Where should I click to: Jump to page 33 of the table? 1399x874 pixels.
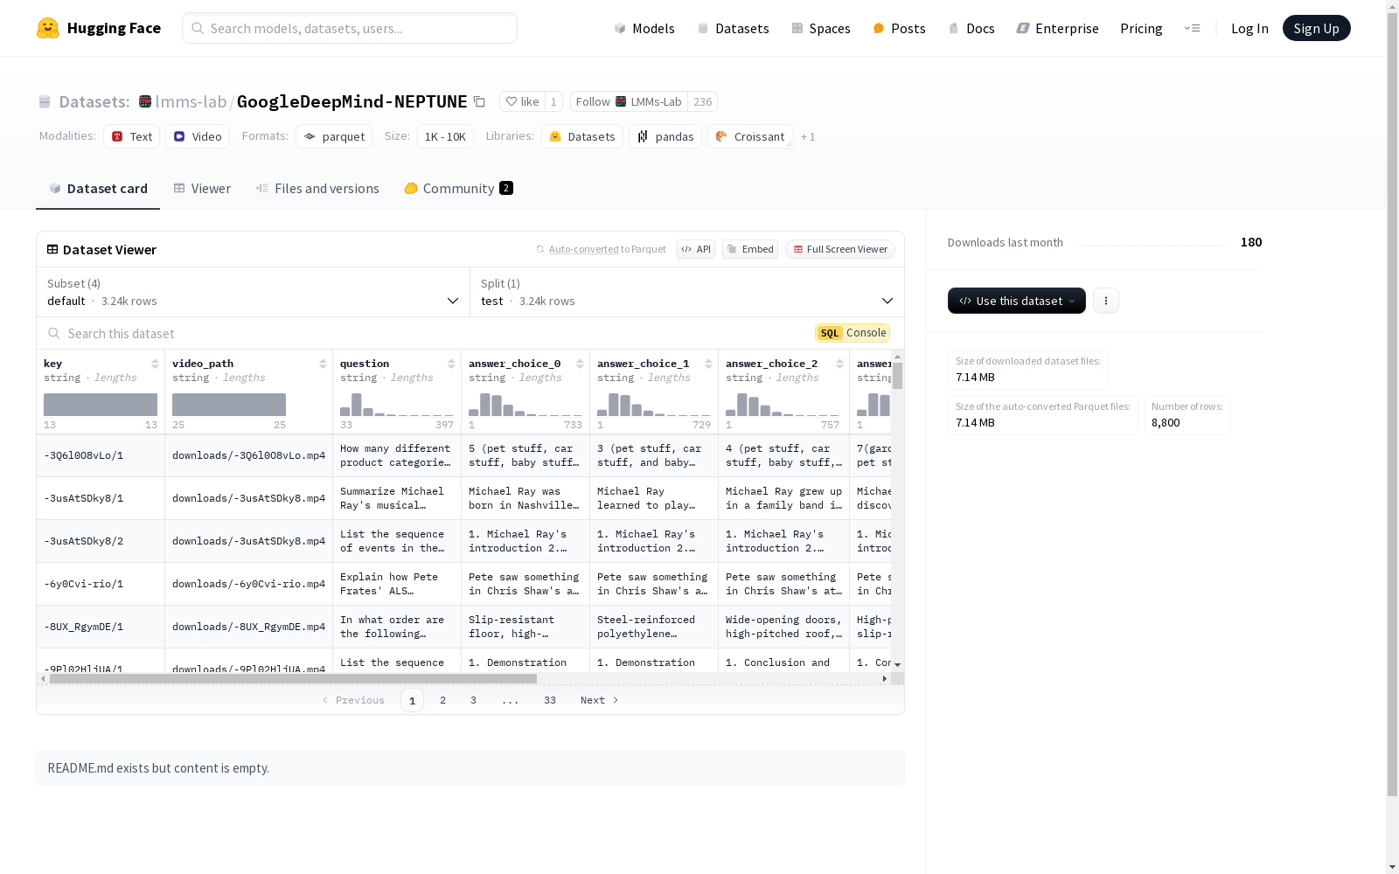tap(550, 700)
